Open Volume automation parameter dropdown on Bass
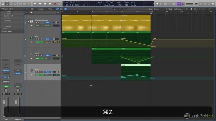The height and width of the screenshot is (121, 216). (x=48, y=42)
